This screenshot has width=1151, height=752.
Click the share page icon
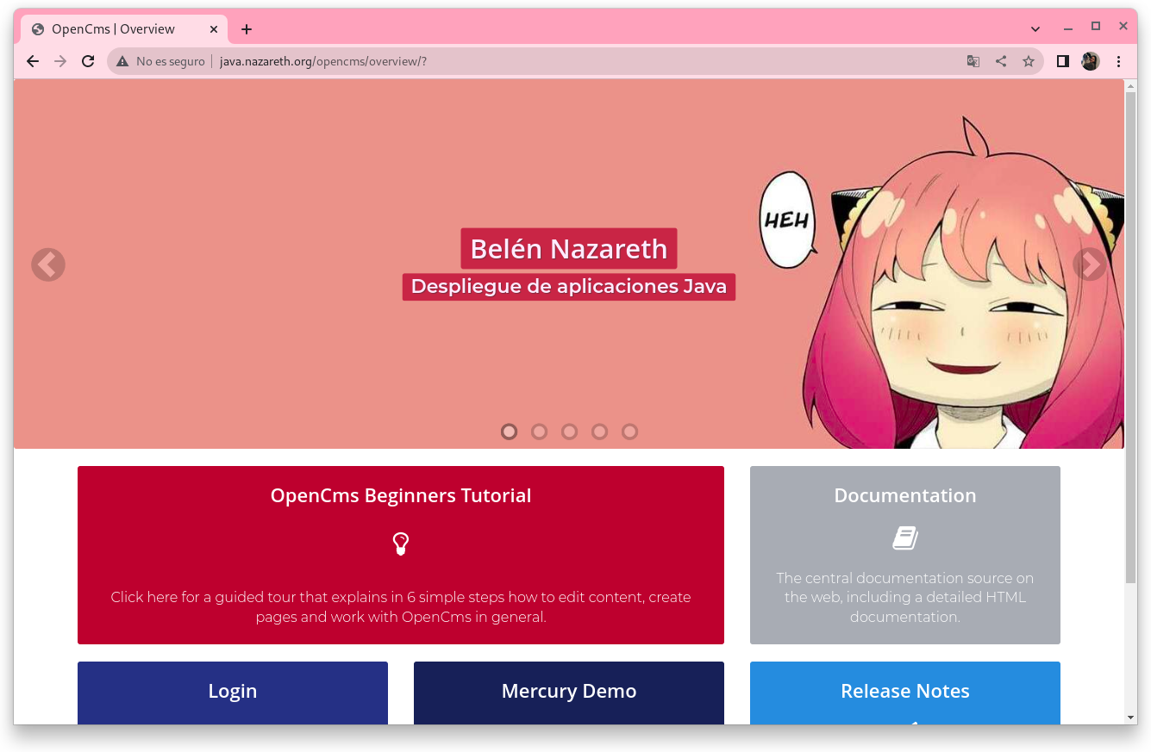click(x=1001, y=61)
